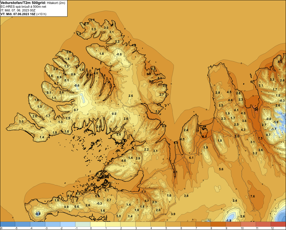This screenshot has width=286, height=230.
Task: Click the 5.0 temperature value
Action: pos(237,136)
